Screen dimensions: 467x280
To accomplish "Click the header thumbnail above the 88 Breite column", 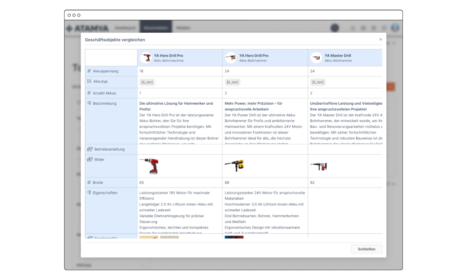I will point(231,58).
